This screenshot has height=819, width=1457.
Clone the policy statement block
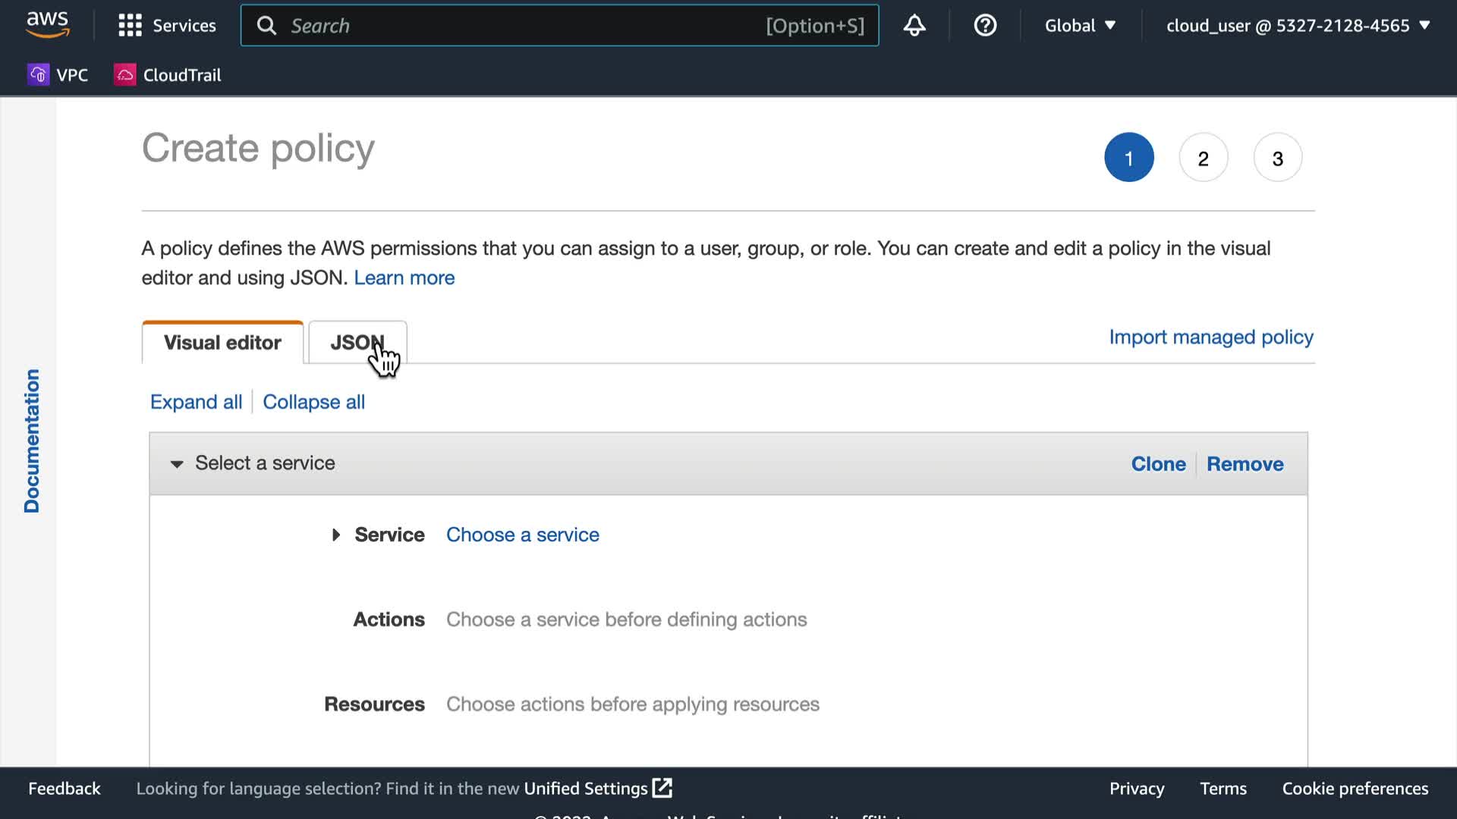pyautogui.click(x=1158, y=464)
